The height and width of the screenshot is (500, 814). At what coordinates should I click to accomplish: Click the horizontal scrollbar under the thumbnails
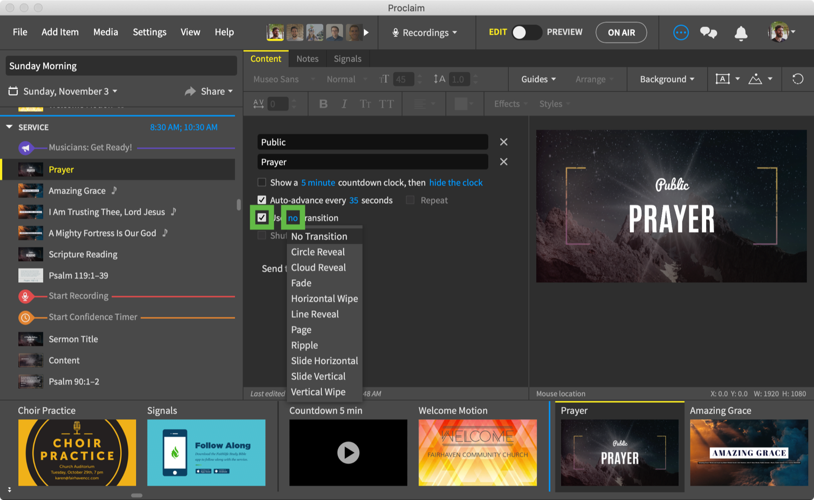pos(137,495)
